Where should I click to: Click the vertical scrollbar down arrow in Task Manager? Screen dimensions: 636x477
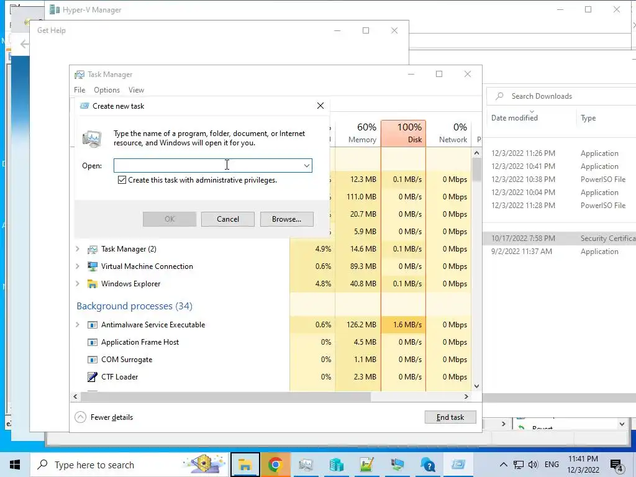(x=476, y=386)
